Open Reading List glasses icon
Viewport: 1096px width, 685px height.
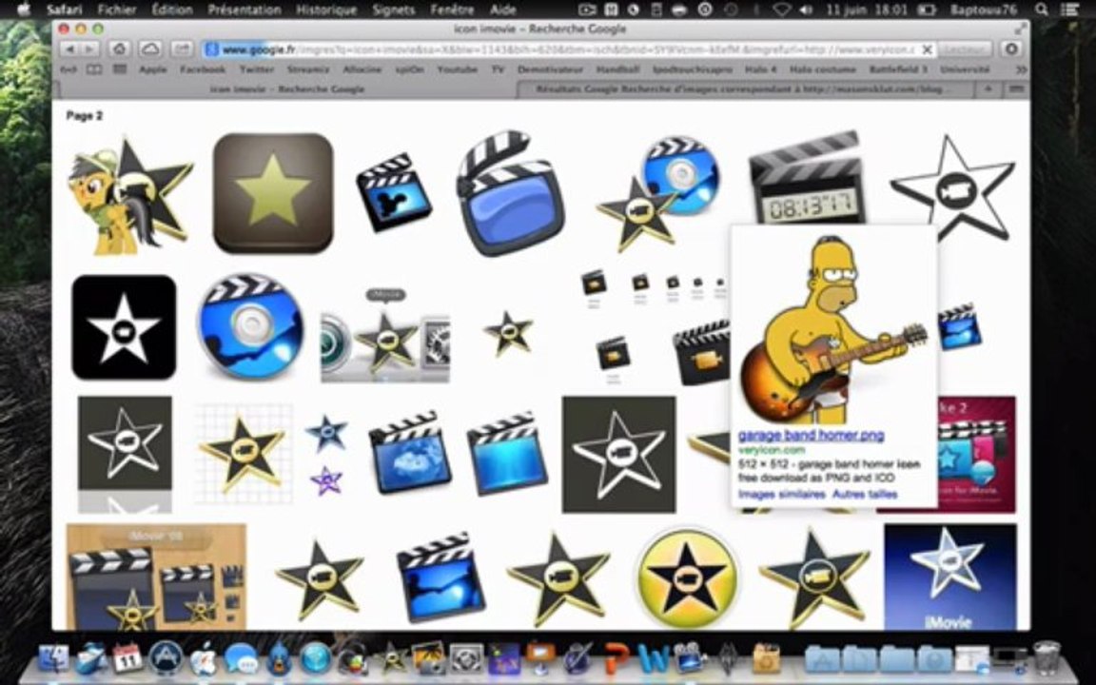coord(68,69)
